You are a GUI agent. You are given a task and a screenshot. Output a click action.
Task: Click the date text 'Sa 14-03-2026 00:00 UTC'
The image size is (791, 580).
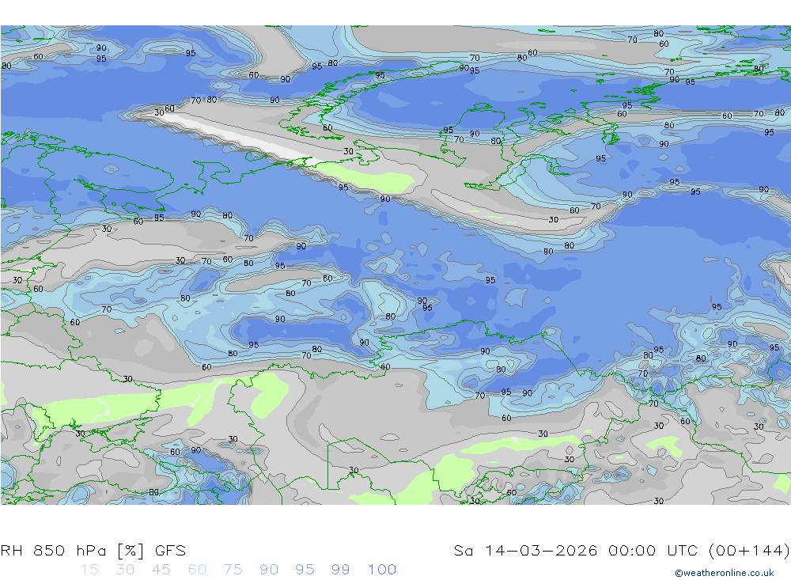(x=577, y=550)
